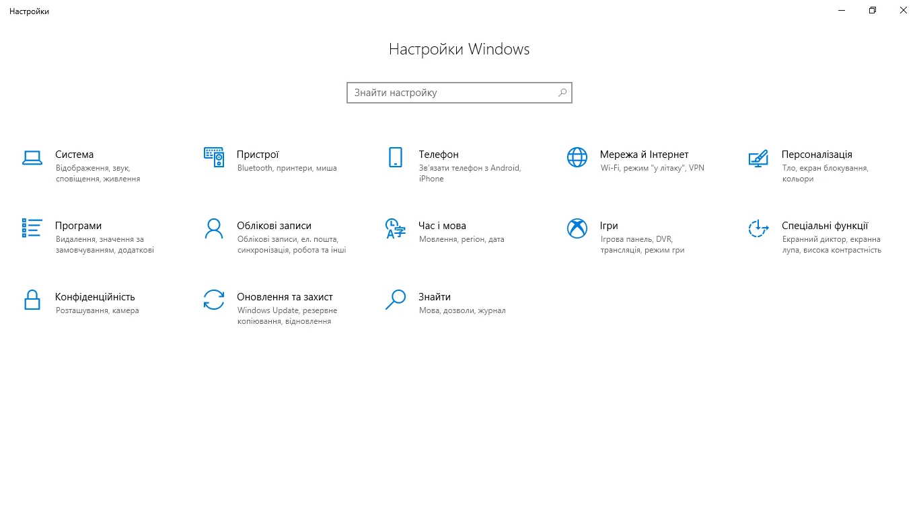Click the "Оновлення та захист" title text
This screenshot has width=919, height=516.
pyautogui.click(x=285, y=297)
